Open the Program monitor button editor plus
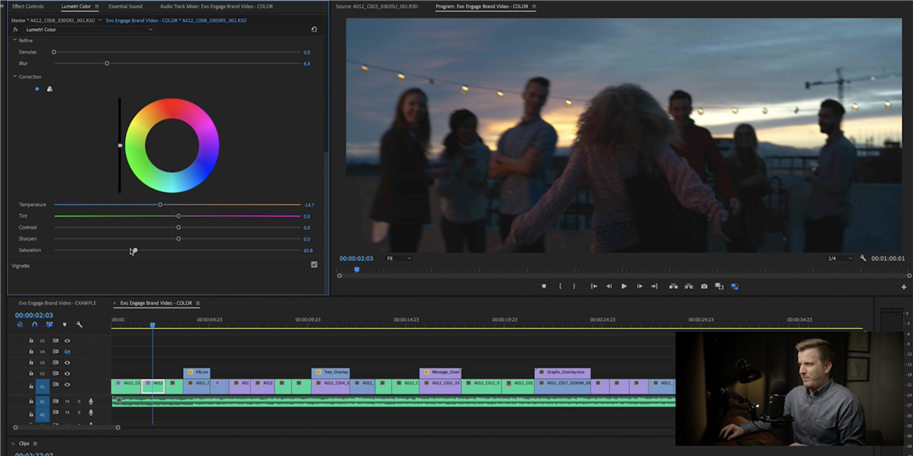This screenshot has width=913, height=456. pos(904,287)
